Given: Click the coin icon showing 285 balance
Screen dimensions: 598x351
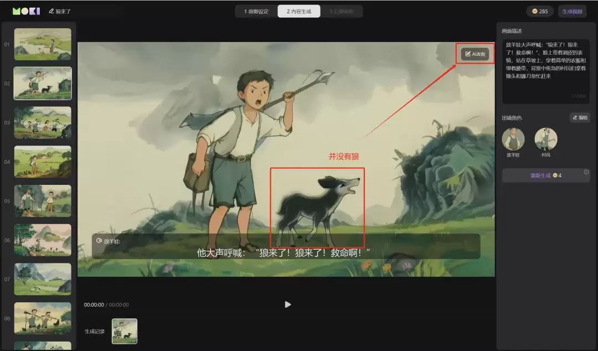Looking at the screenshot, I should click(x=536, y=11).
